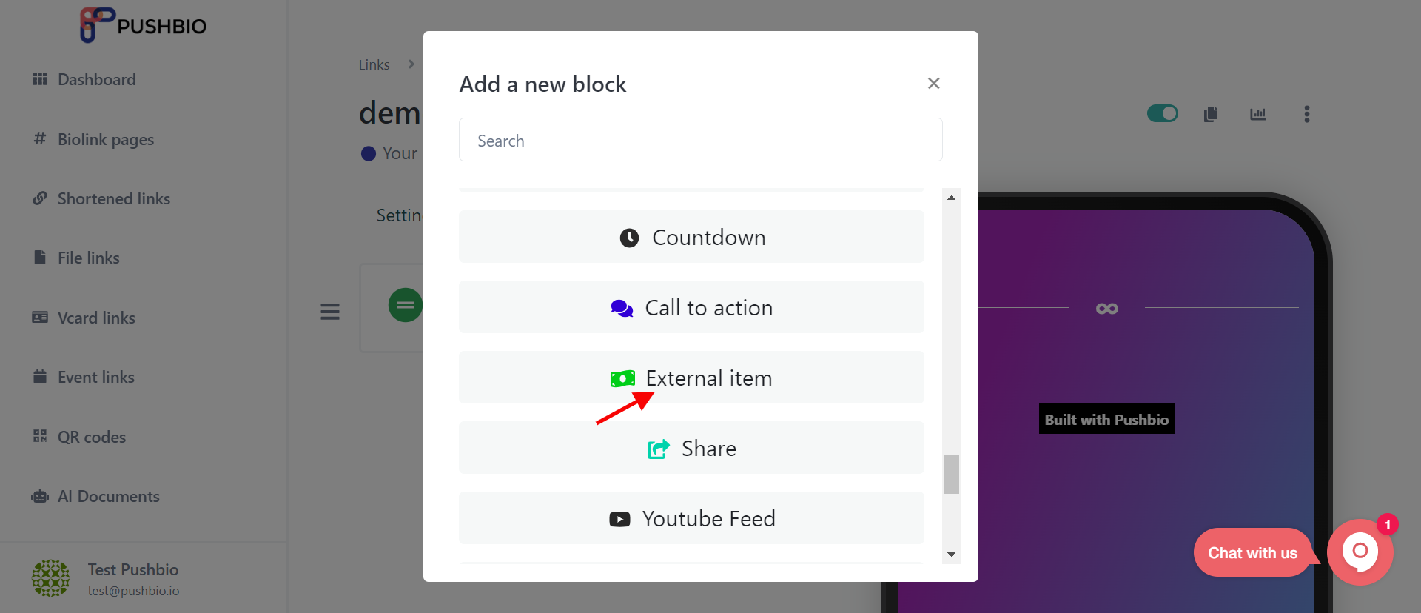The image size is (1421, 613).
Task: Click the scroll down arrow in block list
Action: [x=951, y=554]
